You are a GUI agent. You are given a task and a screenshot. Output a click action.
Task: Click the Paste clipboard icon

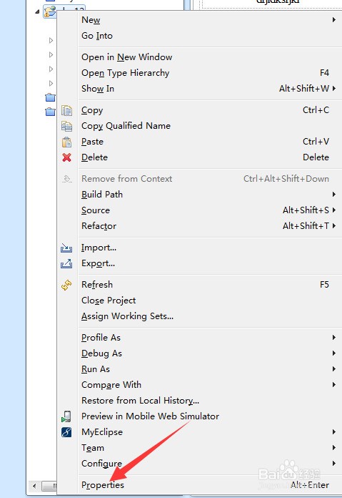pos(66,142)
